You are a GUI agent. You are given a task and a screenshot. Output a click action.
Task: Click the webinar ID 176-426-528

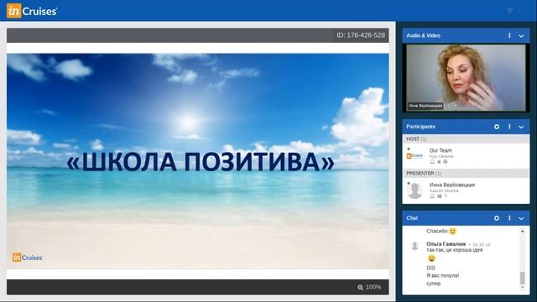pos(361,35)
